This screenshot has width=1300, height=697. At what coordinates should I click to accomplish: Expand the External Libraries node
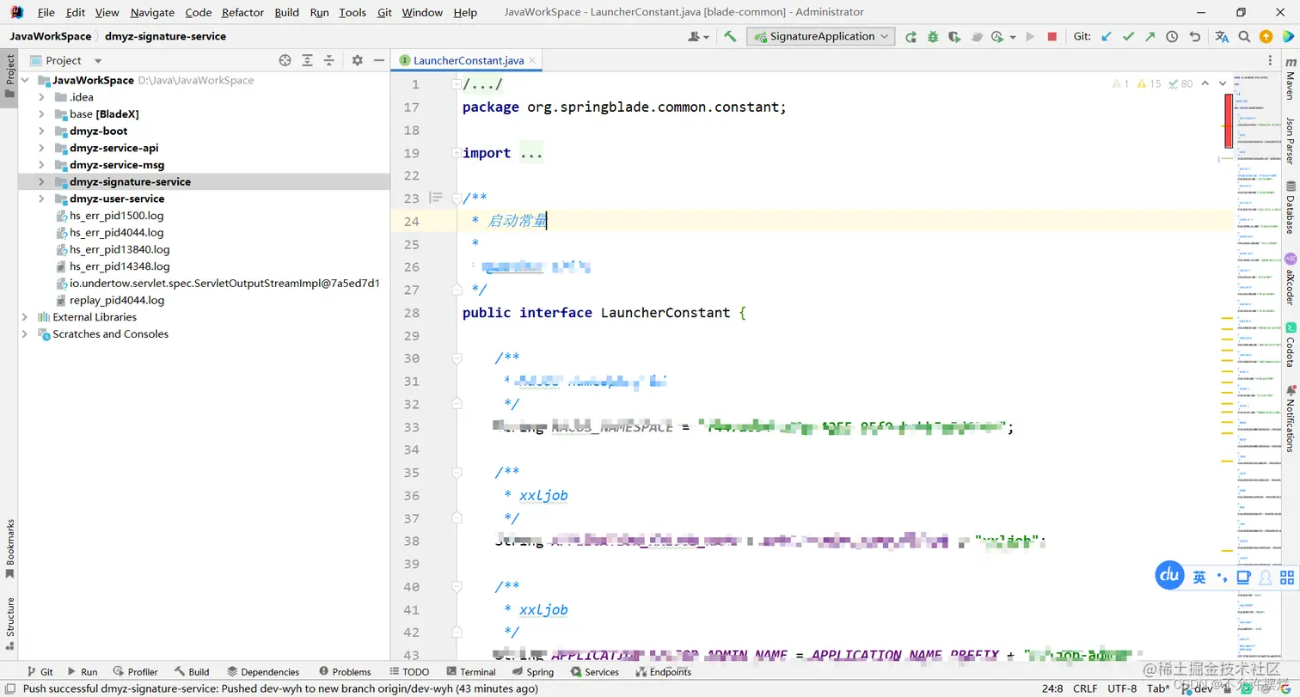pyautogui.click(x=25, y=317)
